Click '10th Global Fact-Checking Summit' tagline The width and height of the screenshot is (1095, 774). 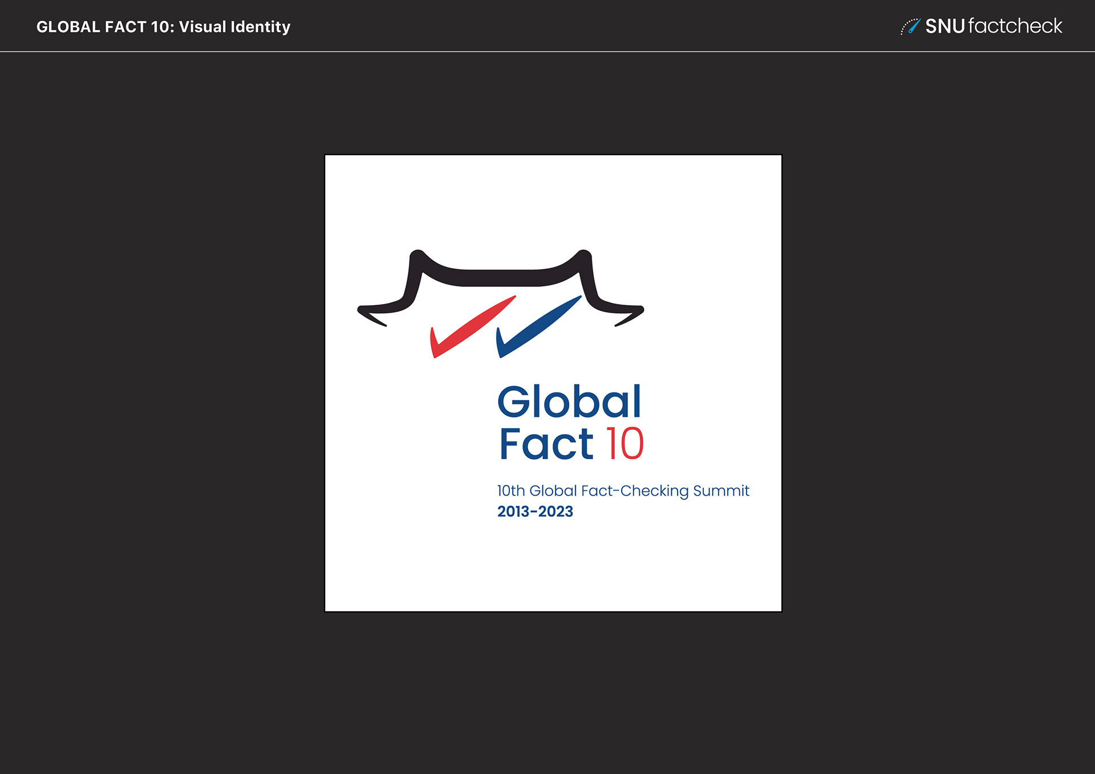(x=623, y=491)
